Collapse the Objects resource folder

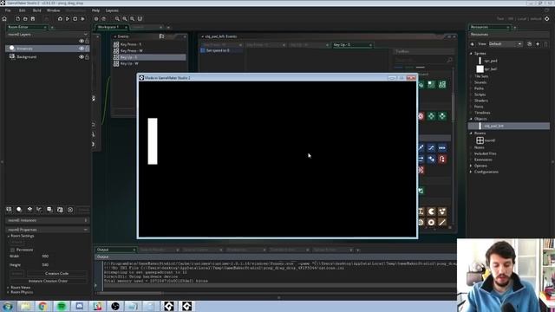471,119
